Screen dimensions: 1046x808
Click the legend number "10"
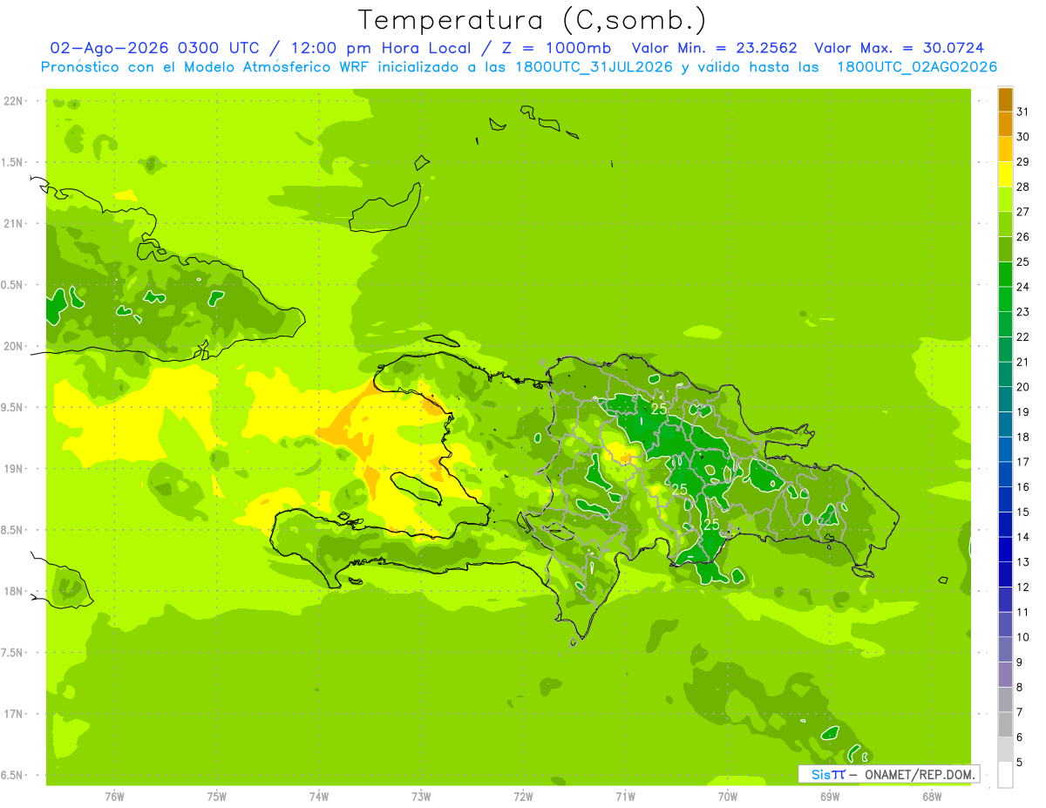pos(1023,637)
